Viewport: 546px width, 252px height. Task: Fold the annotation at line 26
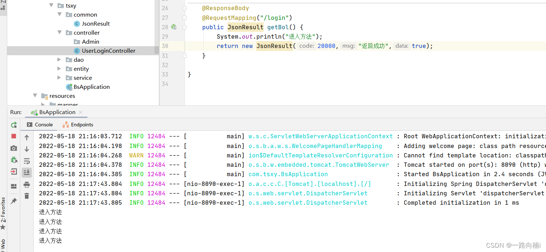click(x=185, y=8)
